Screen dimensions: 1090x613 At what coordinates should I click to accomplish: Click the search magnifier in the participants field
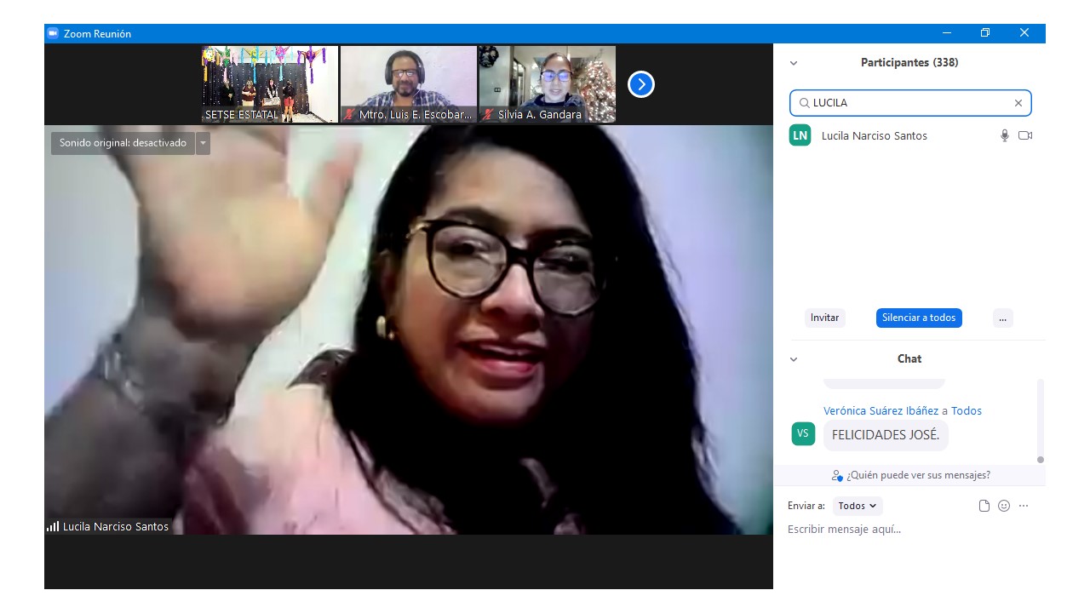(x=804, y=103)
